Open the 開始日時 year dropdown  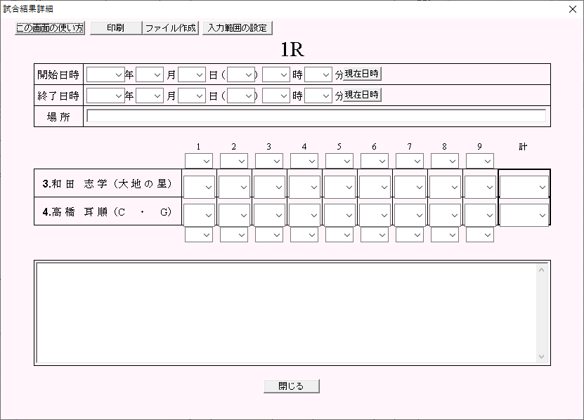pos(105,74)
